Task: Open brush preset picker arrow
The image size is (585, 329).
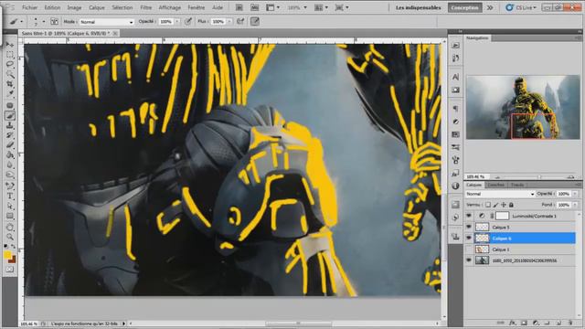Action: pos(44,22)
